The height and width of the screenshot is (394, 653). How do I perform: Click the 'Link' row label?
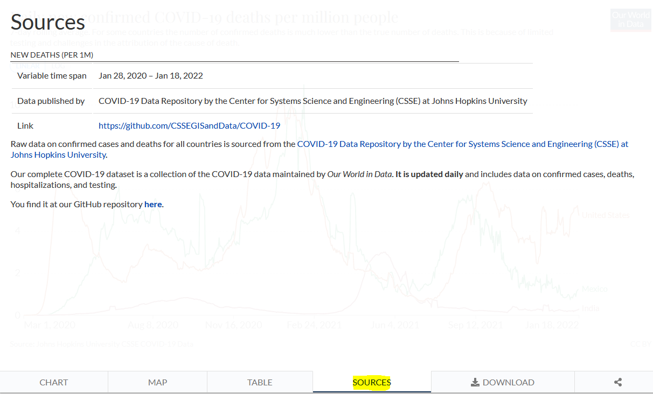25,125
